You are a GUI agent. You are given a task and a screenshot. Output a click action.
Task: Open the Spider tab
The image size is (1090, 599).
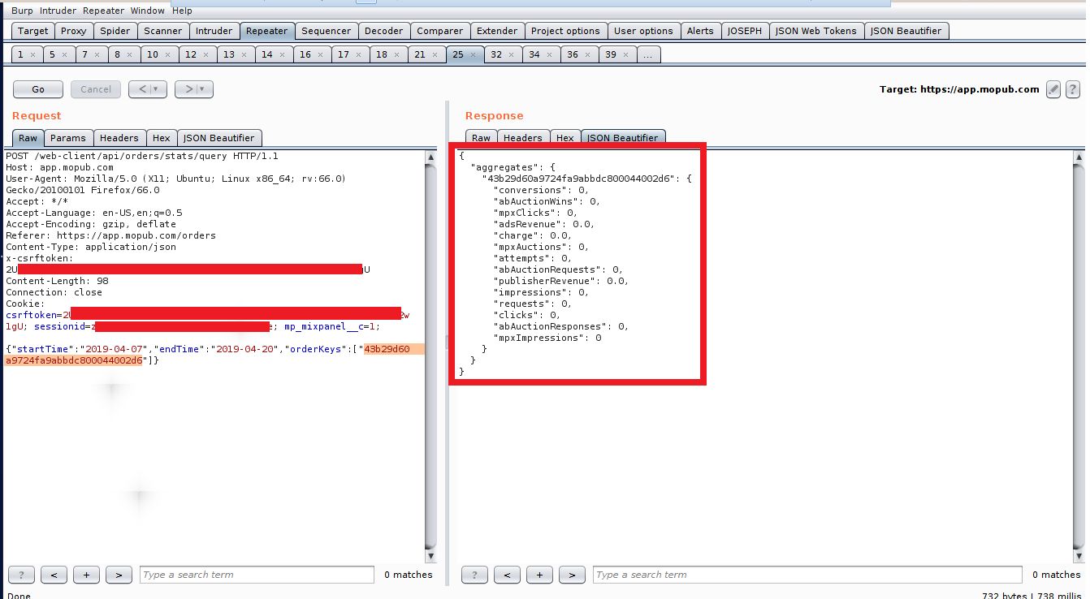click(115, 31)
